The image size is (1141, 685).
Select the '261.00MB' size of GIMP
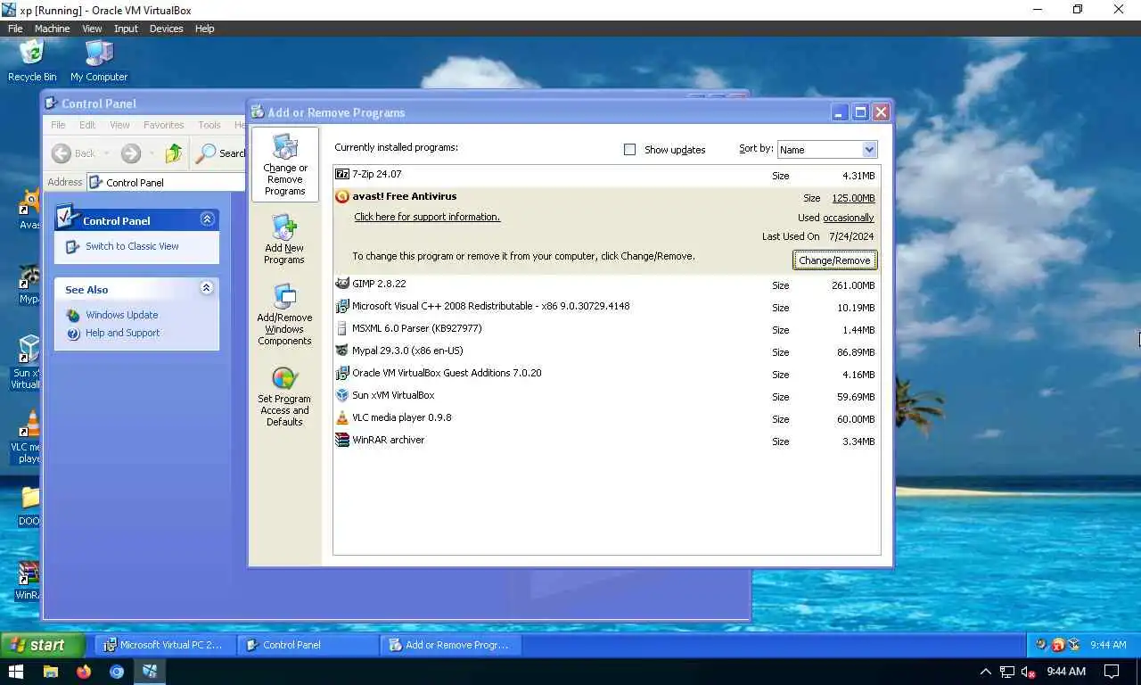pos(853,285)
